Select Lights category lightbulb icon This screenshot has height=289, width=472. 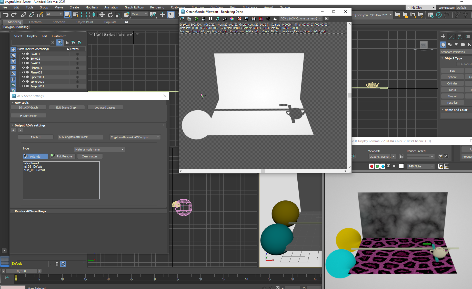point(456,45)
